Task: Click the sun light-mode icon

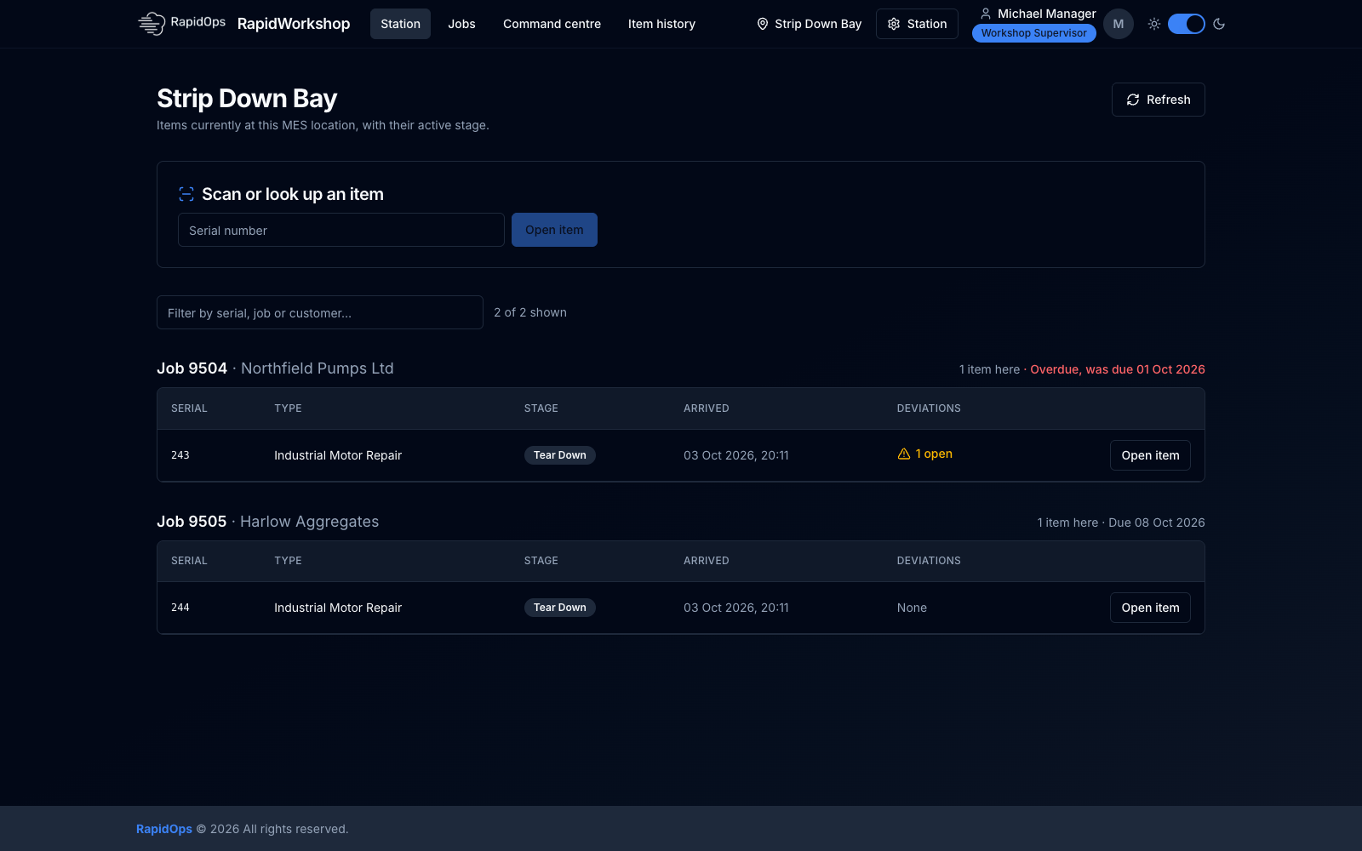Action: point(1154,24)
